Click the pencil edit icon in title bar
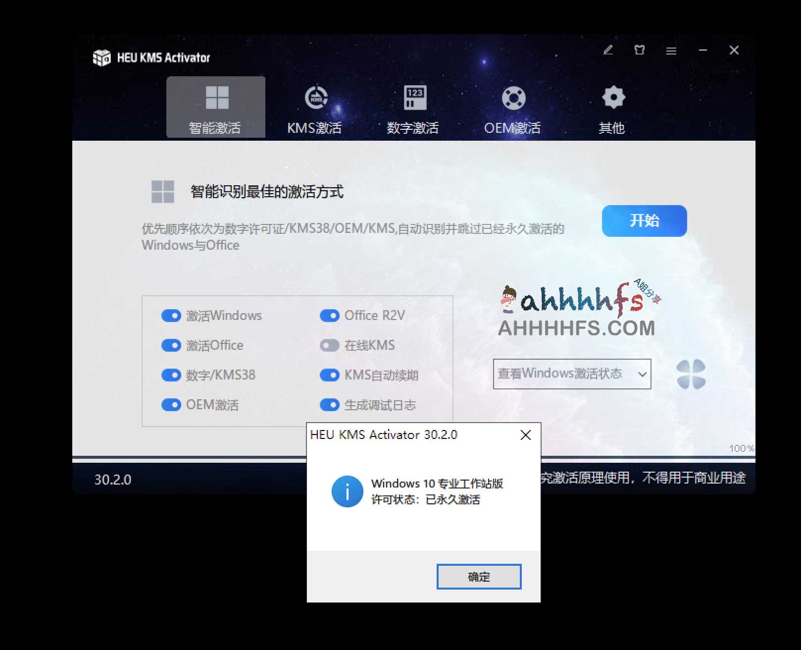Image resolution: width=801 pixels, height=650 pixels. [x=608, y=50]
